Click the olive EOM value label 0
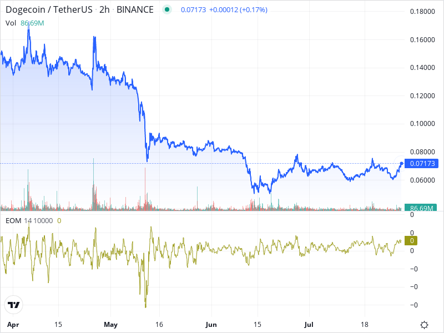The width and height of the screenshot is (444, 333). [412, 241]
